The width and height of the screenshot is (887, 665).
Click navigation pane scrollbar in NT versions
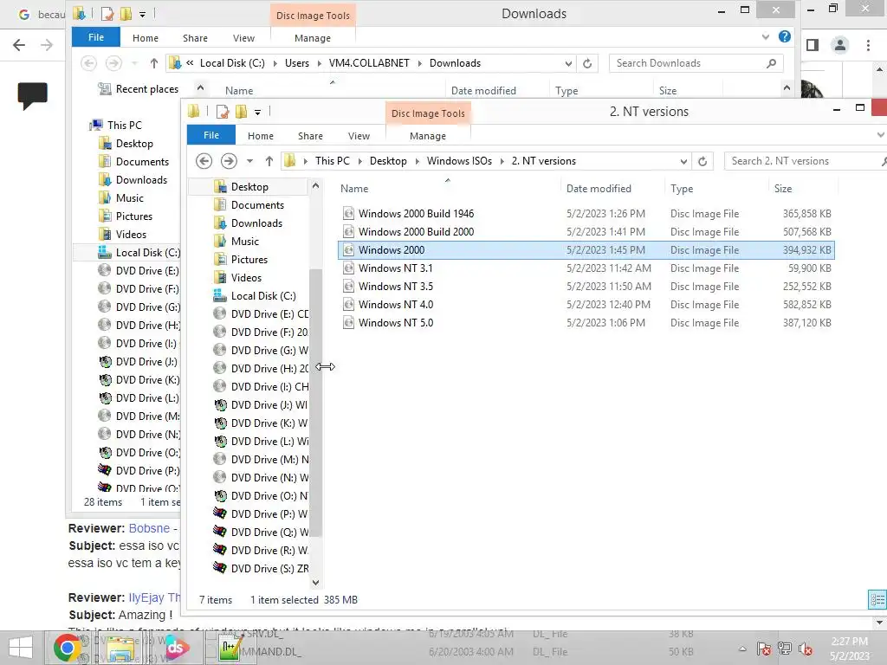pyautogui.click(x=315, y=402)
